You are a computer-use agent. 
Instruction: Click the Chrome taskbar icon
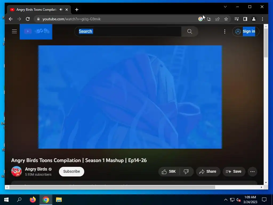[x=46, y=200]
